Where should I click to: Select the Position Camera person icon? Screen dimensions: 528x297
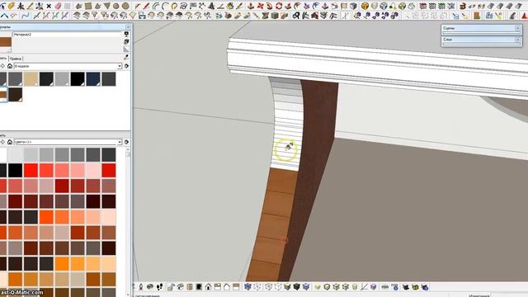[x=141, y=287]
